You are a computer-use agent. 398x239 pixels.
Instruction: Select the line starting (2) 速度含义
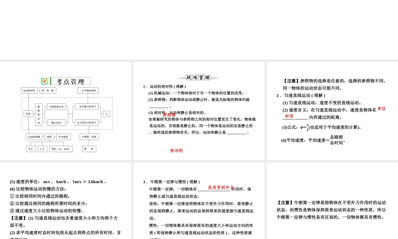click(x=330, y=110)
